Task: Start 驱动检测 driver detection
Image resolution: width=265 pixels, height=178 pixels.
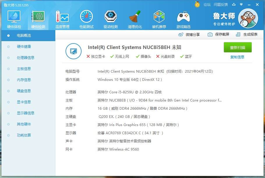Action: 110,18
